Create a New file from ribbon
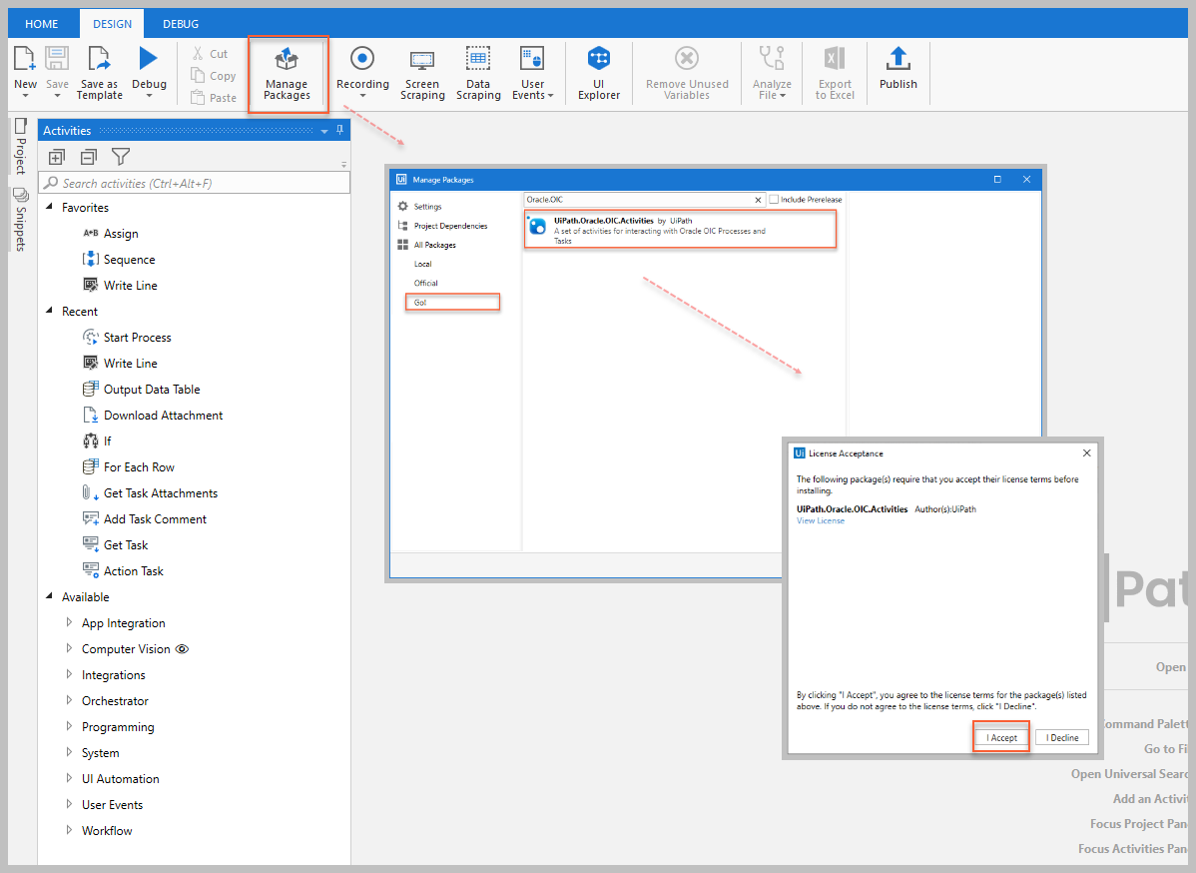The width and height of the screenshot is (1196, 873). point(25,72)
